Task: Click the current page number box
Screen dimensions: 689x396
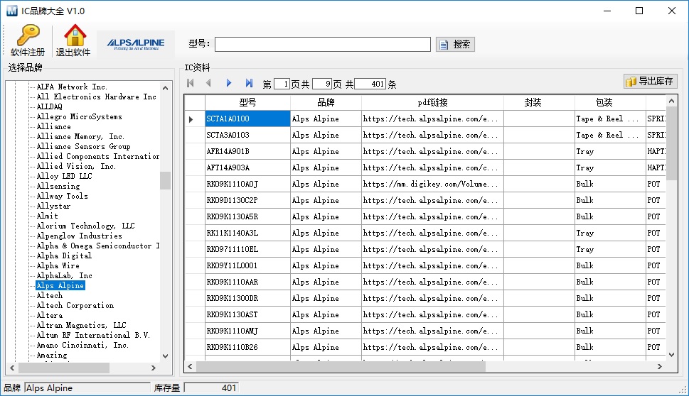Action: 282,84
